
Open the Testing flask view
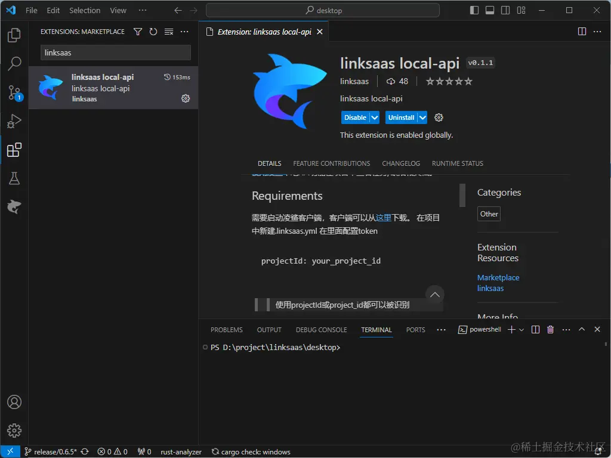pyautogui.click(x=14, y=178)
